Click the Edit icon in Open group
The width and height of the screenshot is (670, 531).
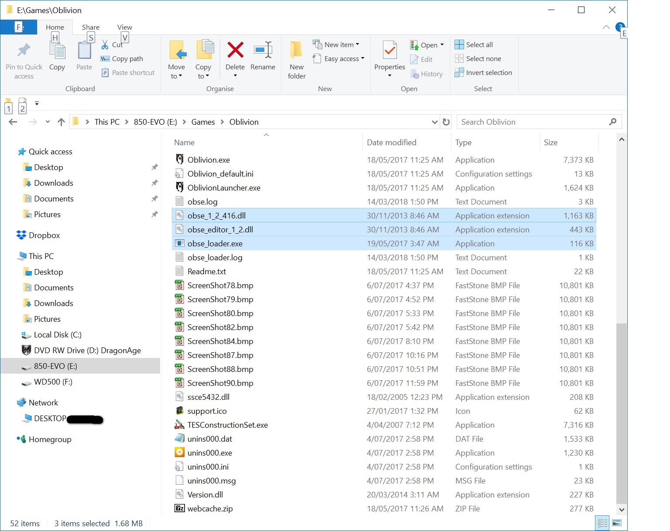[x=414, y=59]
